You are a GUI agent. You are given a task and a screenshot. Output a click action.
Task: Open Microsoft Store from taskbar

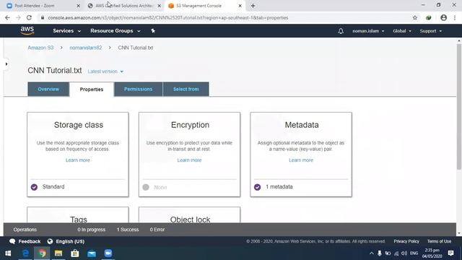[x=75, y=253]
